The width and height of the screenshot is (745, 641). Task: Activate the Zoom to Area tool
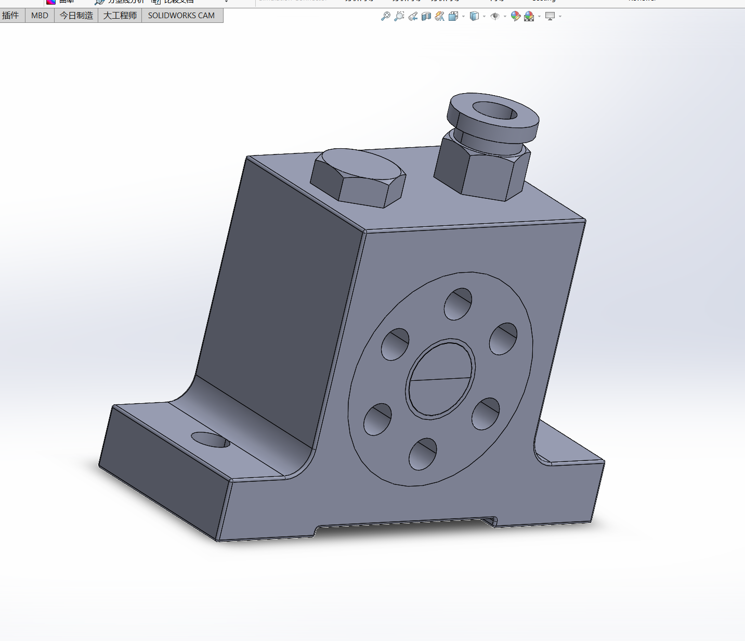tap(399, 16)
